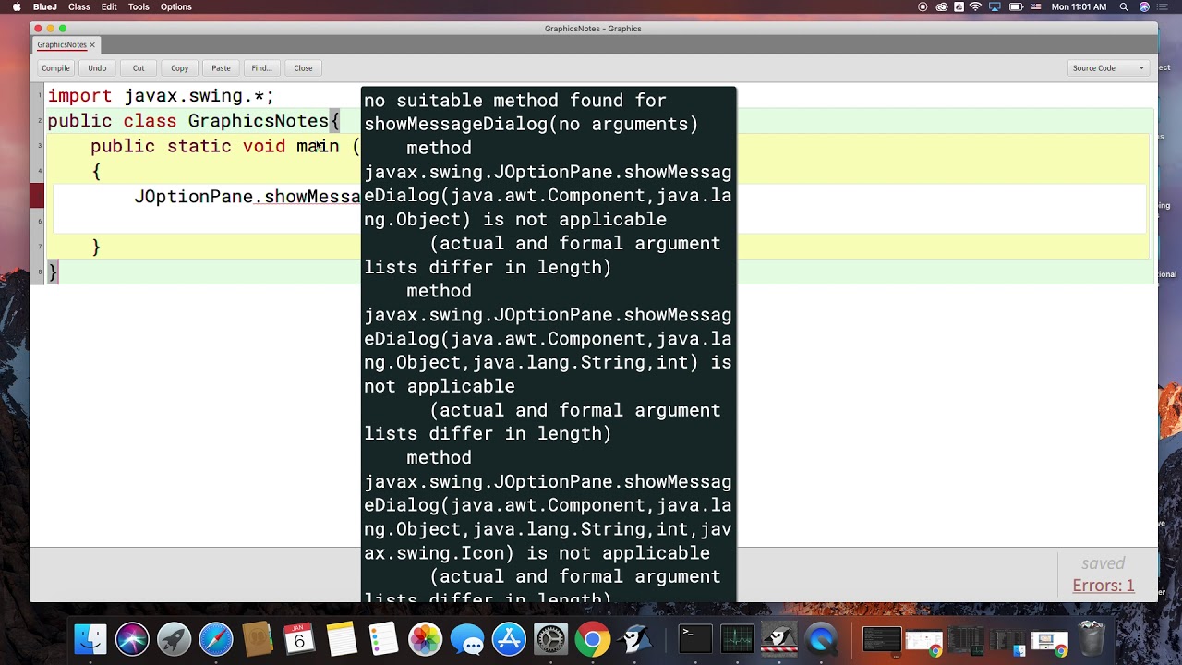Open the US flag input menu

click(1036, 6)
